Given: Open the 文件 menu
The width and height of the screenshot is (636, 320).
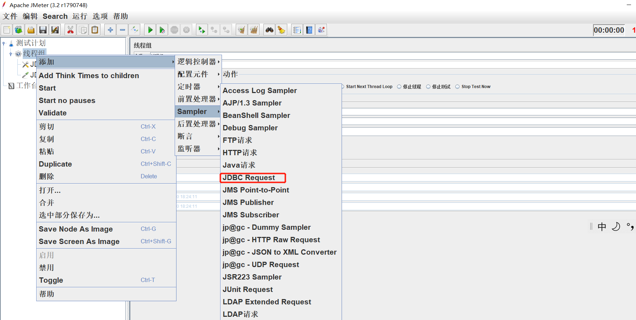Looking at the screenshot, I should (x=10, y=16).
